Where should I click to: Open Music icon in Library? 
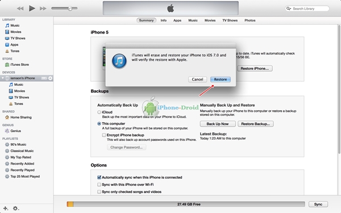pyautogui.click(x=7, y=26)
